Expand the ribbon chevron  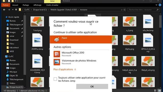pos(156,5)
